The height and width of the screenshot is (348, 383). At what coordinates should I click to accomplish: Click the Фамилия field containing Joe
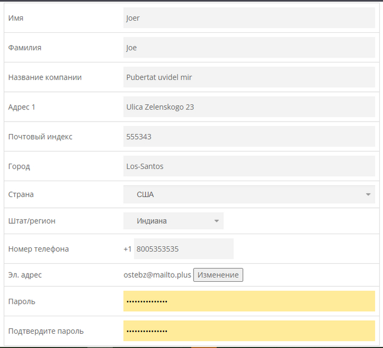[249, 48]
